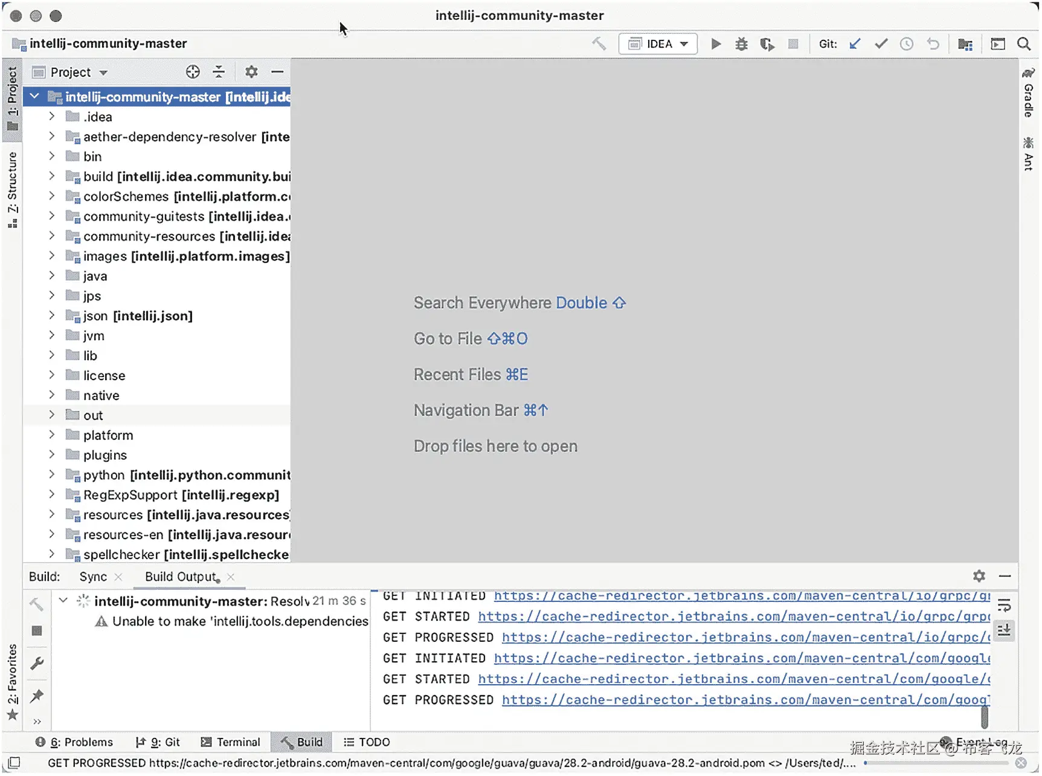1042x776 pixels.
Task: Open the GET PROGRESSED io/grpc URL
Action: (x=746, y=638)
